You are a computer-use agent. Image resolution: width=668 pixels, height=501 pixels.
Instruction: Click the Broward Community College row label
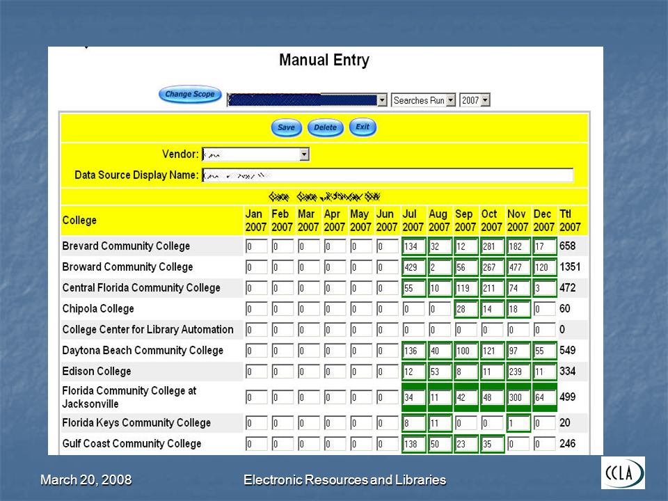point(127,267)
